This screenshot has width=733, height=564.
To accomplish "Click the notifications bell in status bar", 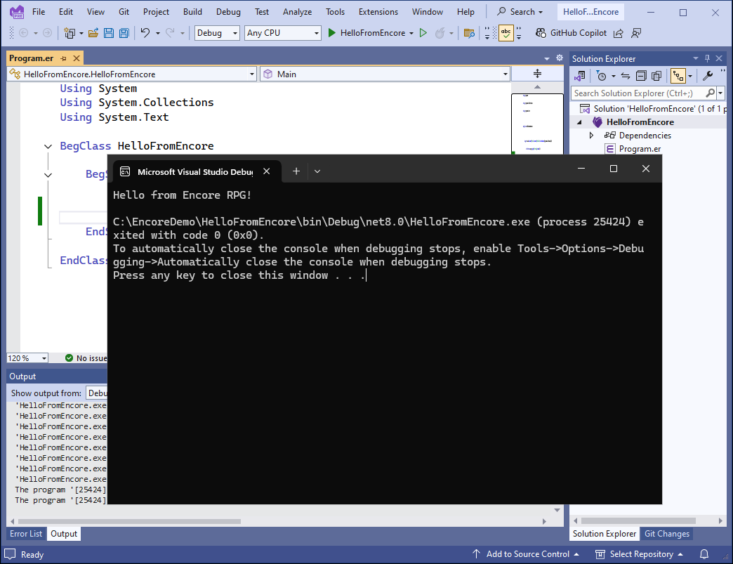I will coord(704,554).
